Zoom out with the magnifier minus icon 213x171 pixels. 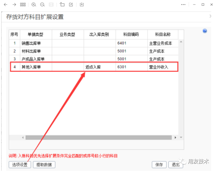coord(42,5)
